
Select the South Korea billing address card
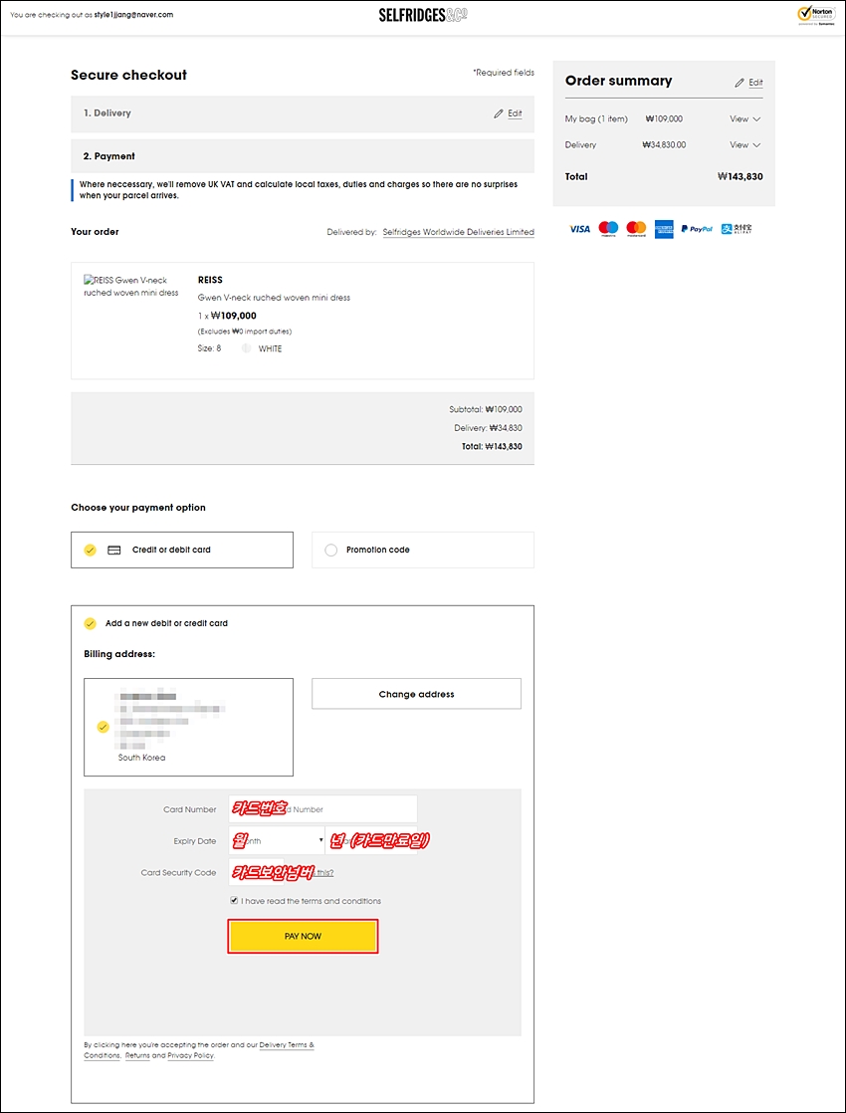(x=188, y=727)
